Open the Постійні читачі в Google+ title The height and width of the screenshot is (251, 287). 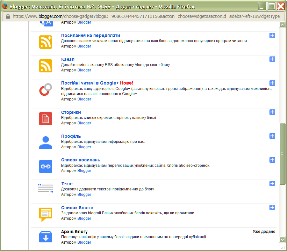[90, 83]
